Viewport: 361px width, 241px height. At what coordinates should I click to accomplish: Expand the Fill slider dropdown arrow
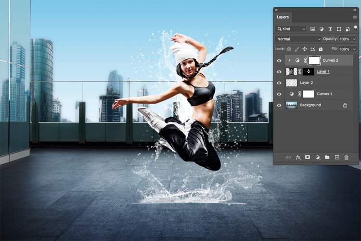tap(354, 49)
